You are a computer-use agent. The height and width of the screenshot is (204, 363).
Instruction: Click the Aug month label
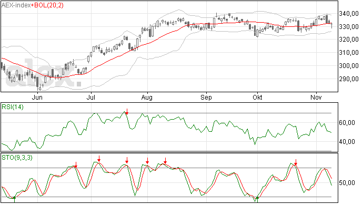tap(147, 97)
